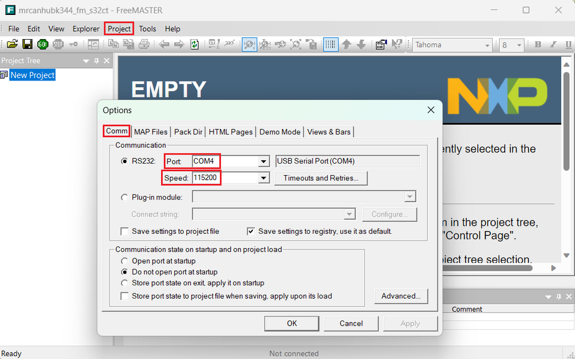Go back using the left arrow icon
Image resolution: width=575 pixels, height=359 pixels.
164,44
